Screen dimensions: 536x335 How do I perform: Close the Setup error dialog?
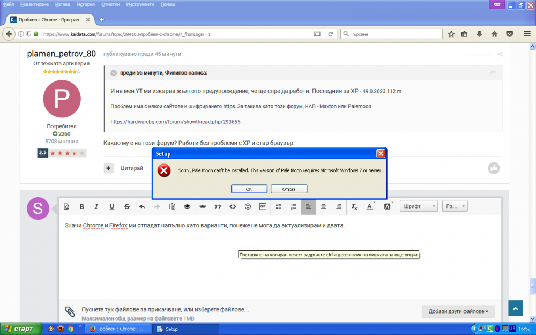[381, 153]
